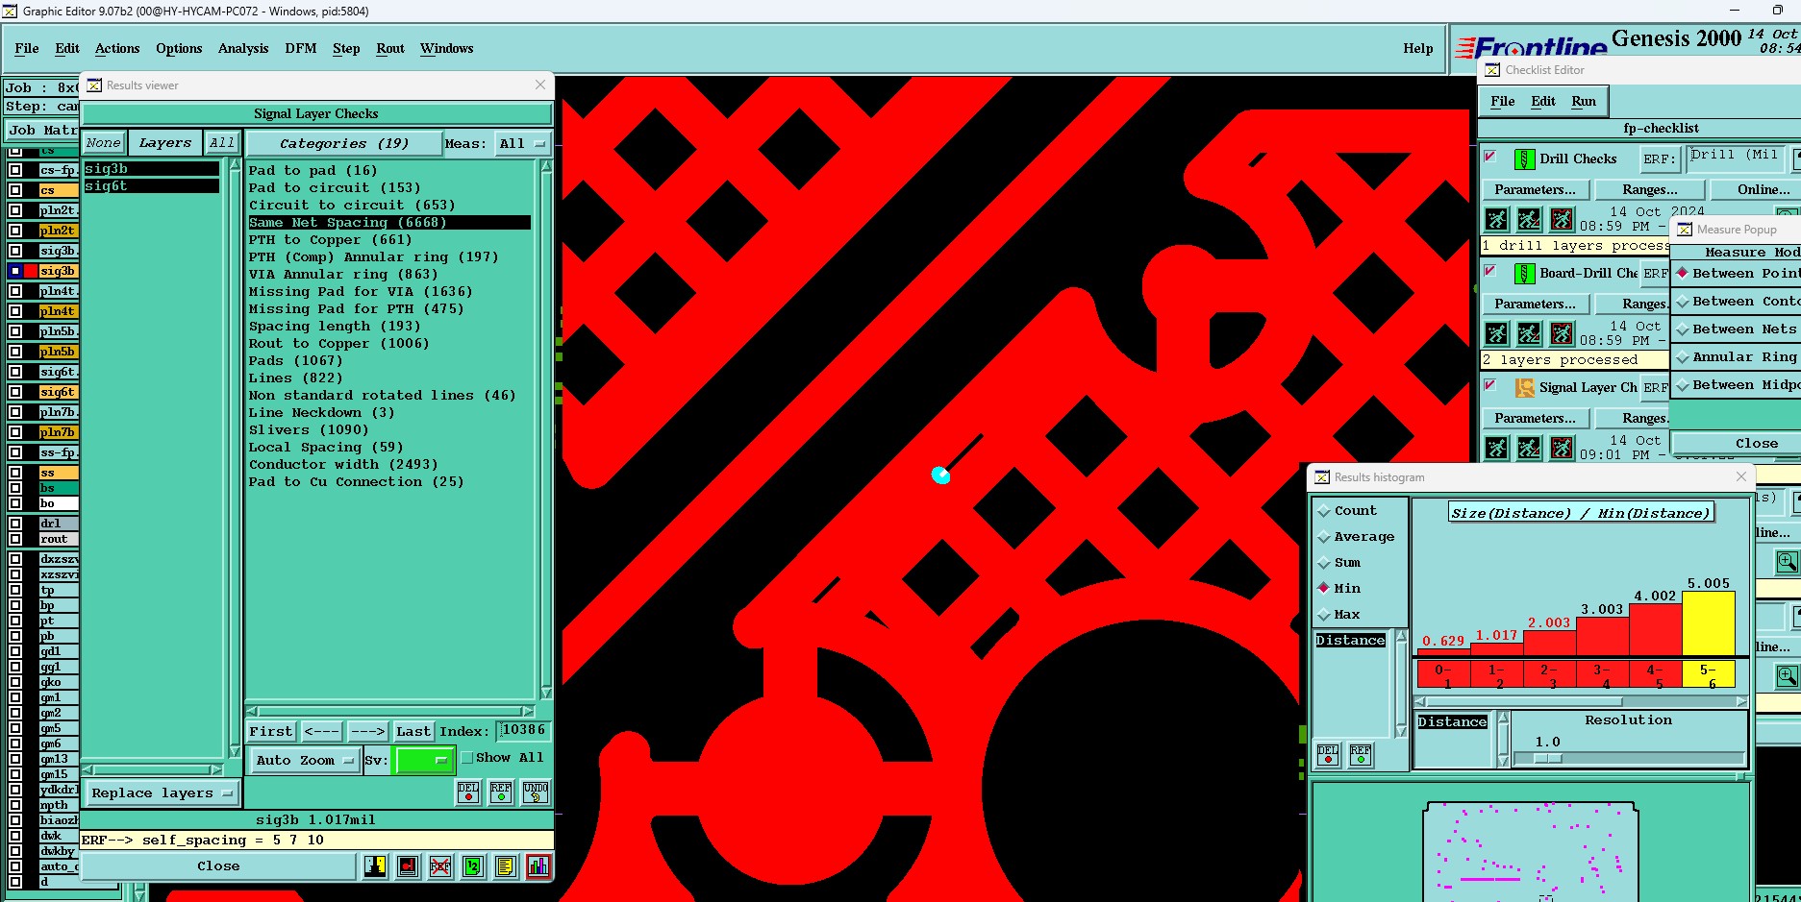
Task: Click the green Drill Checks drill icon
Action: pyautogui.click(x=1525, y=159)
